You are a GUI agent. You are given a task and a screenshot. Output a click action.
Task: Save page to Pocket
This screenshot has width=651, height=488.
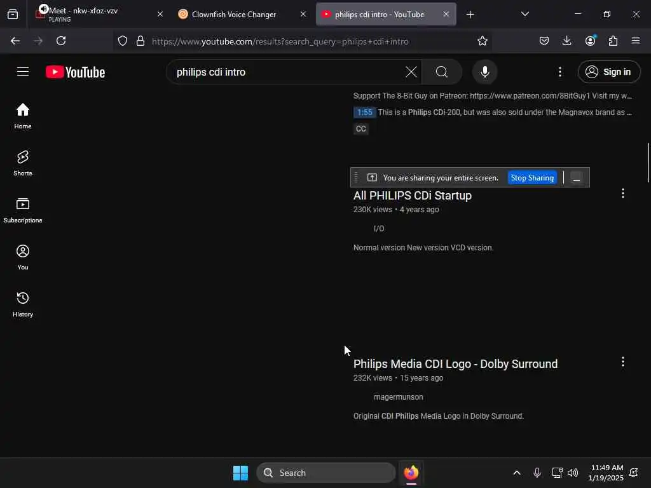tap(544, 41)
